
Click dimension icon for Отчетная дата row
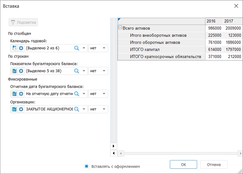[x=14, y=94]
